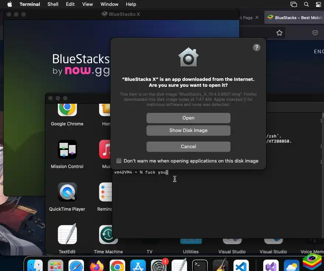Open the App Store from the Dock
Screen dimensions: 324x271
pyautogui.click(x=138, y=266)
